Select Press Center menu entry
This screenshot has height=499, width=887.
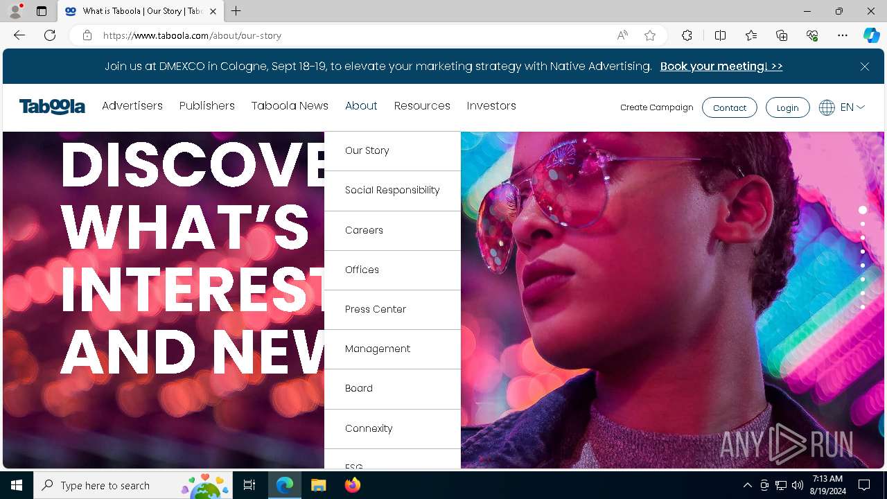pyautogui.click(x=392, y=310)
